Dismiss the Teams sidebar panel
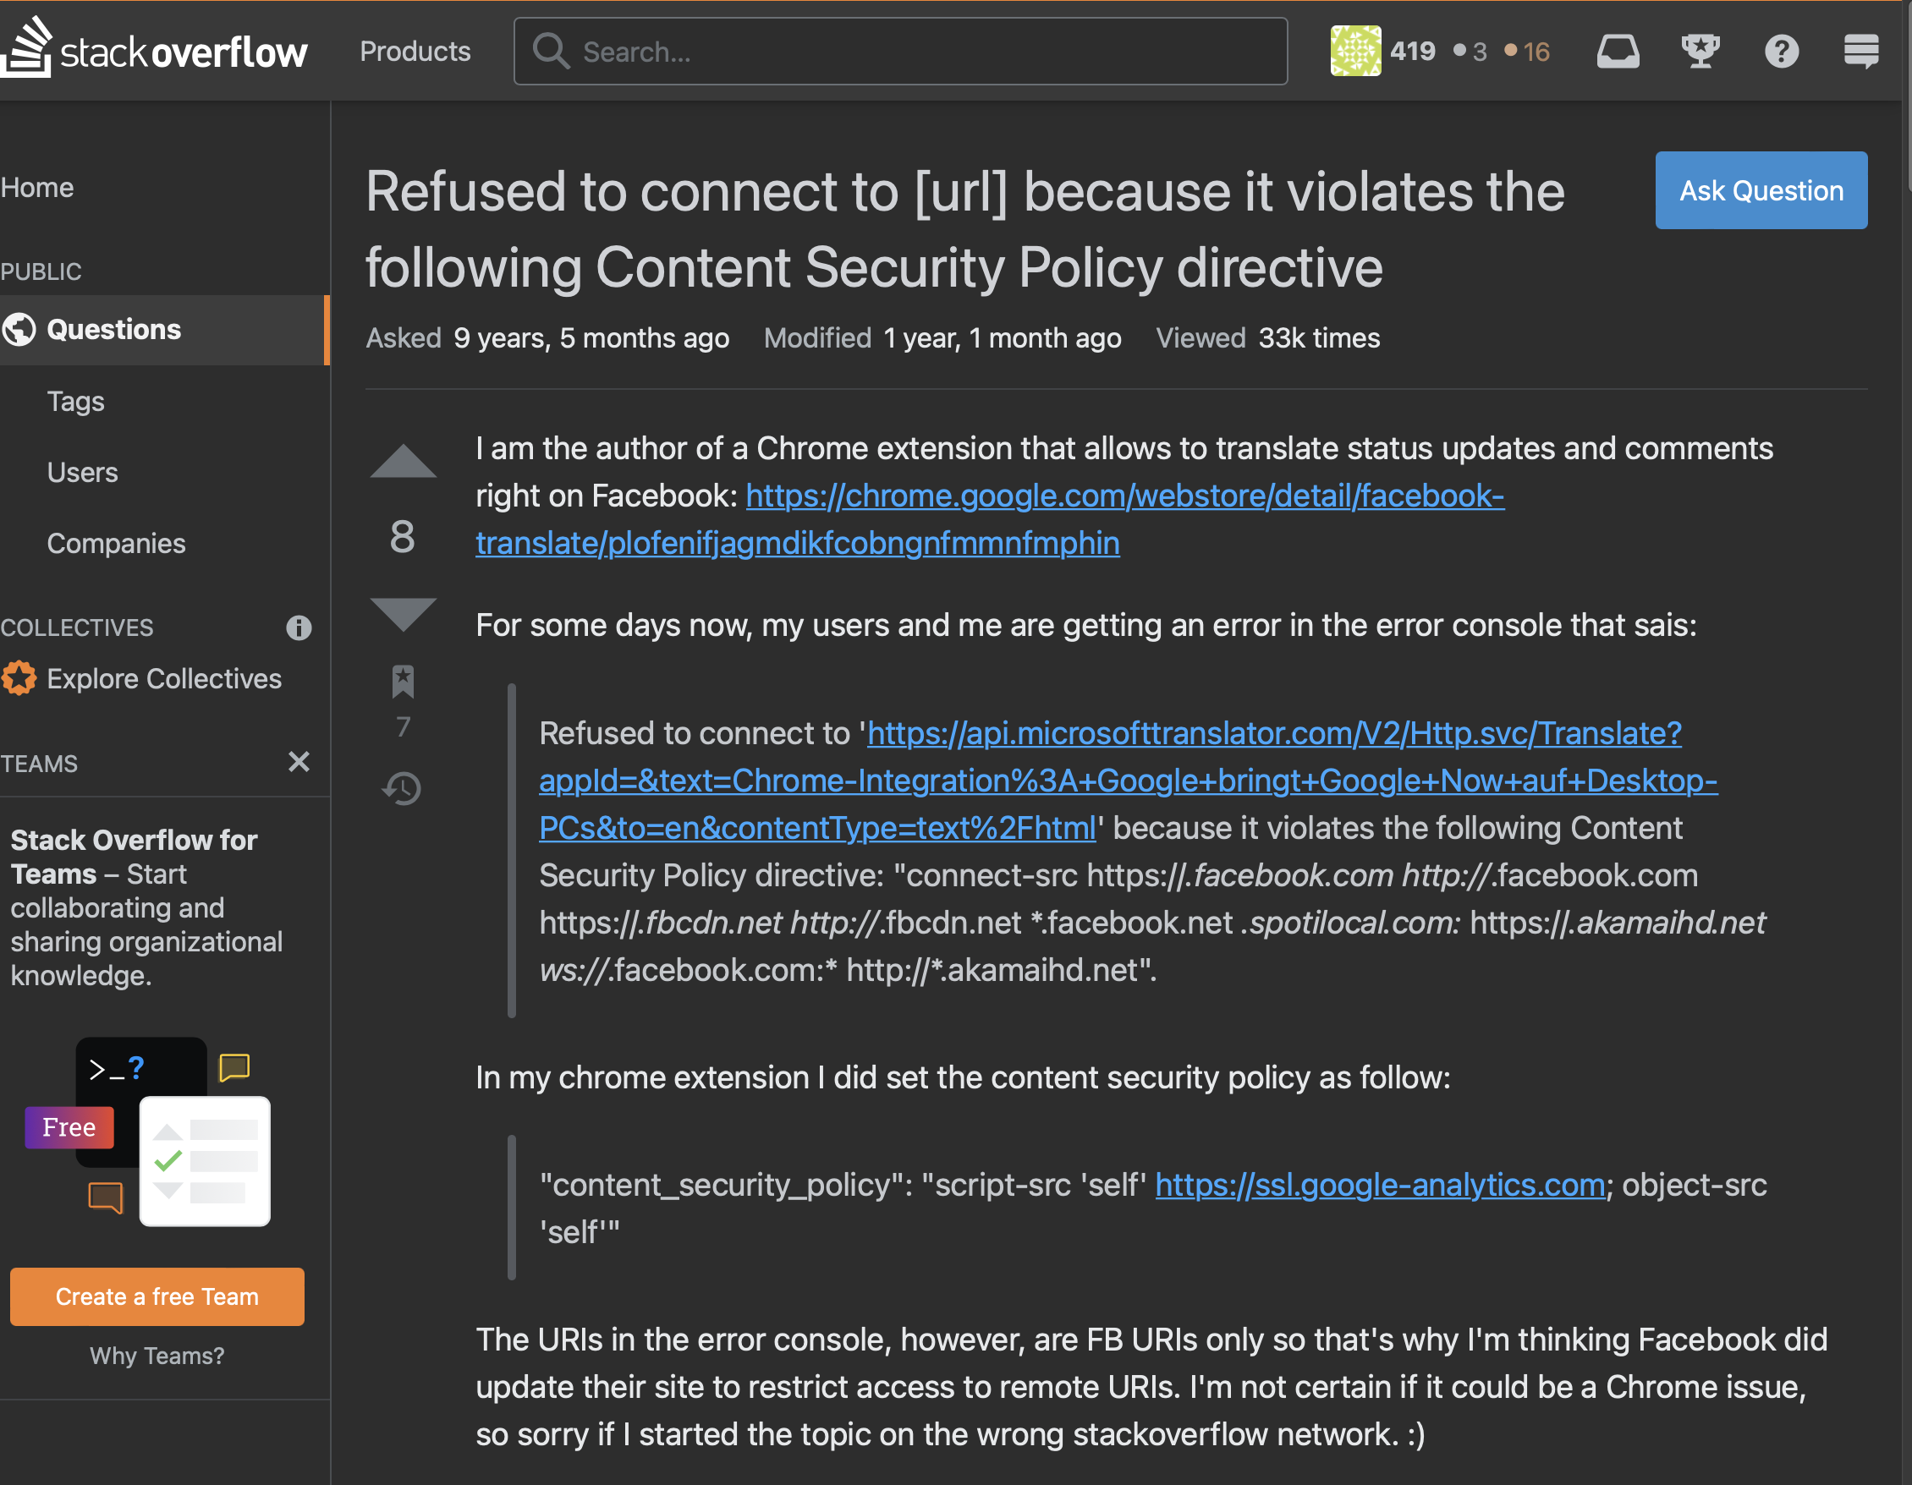1912x1485 pixels. coord(299,762)
